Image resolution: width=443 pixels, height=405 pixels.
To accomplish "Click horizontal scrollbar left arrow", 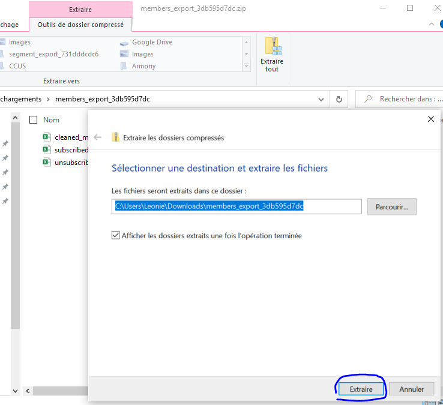I will [28, 391].
